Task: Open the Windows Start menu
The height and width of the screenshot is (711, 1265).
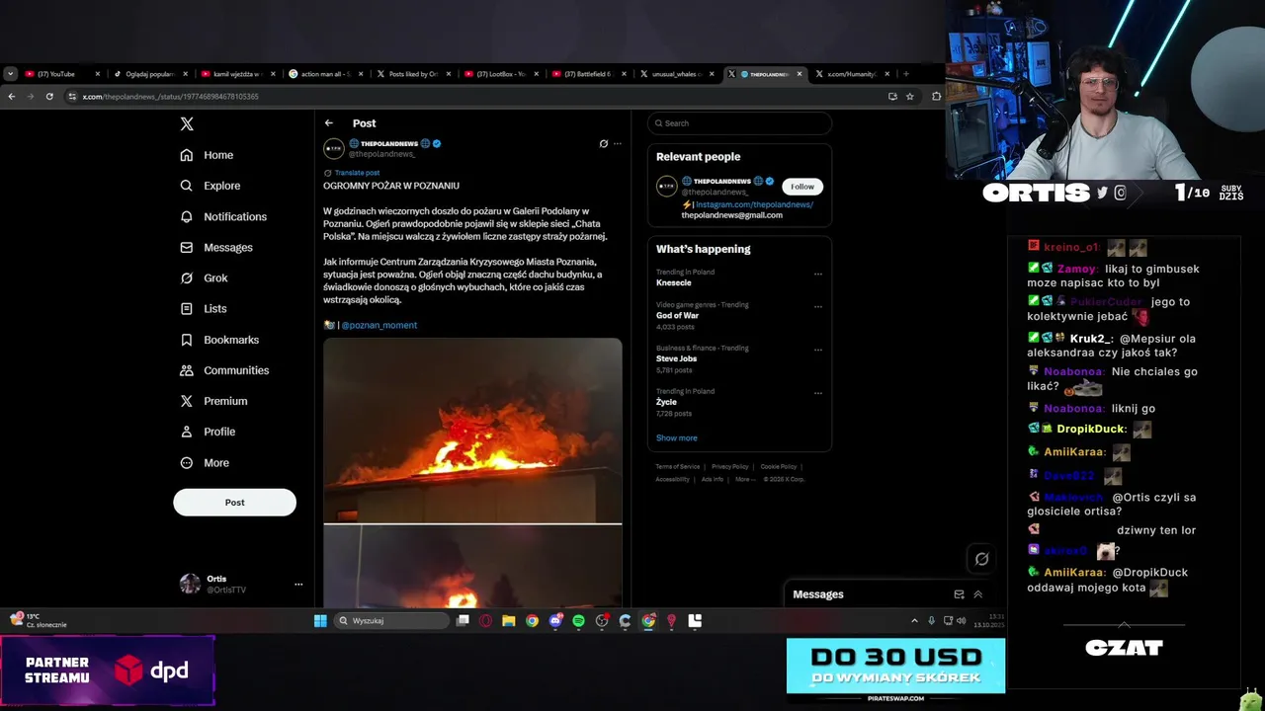Action: tap(320, 621)
